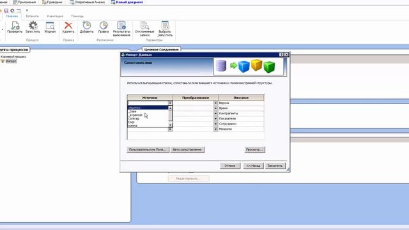Click the Назад button
Viewport: 409px width, 230px height.
pyautogui.click(x=253, y=165)
